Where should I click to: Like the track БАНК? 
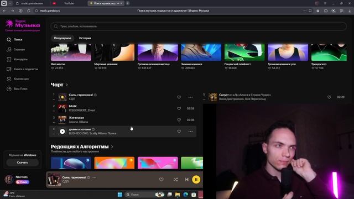click(x=179, y=108)
